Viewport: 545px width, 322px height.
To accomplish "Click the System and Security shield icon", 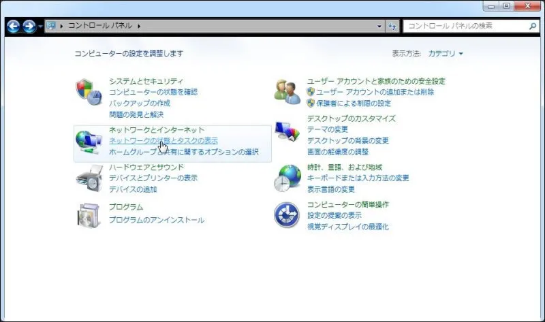I will pyautogui.click(x=87, y=91).
